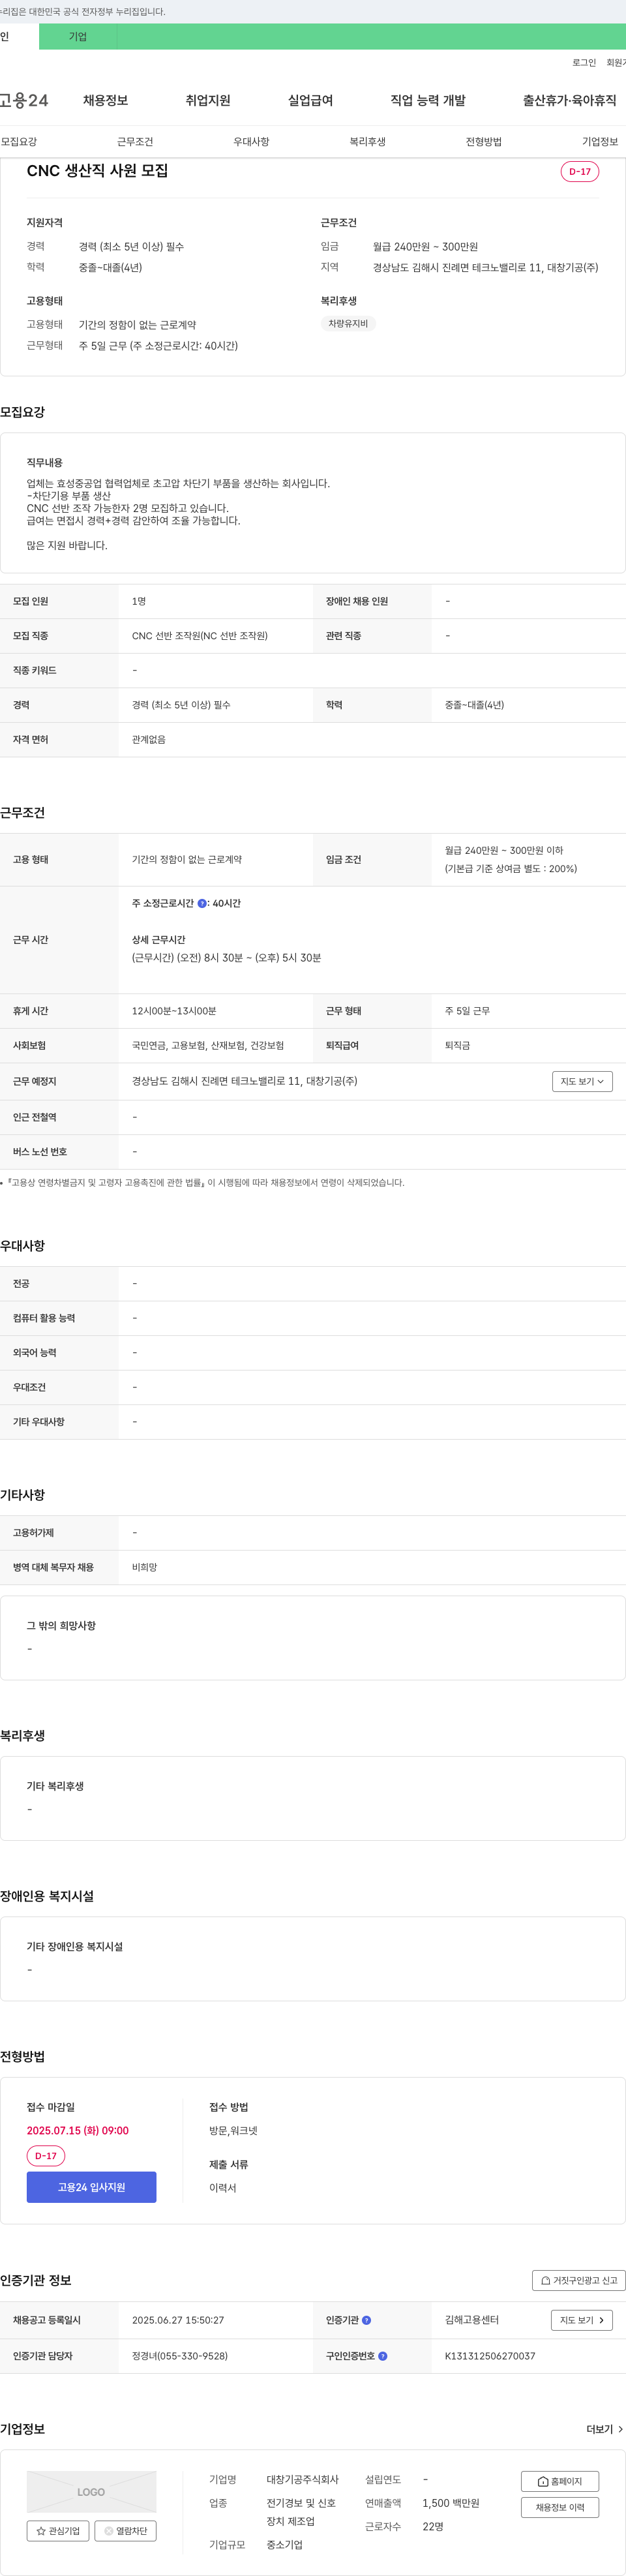This screenshot has width=626, height=2576.
Task: Open the company 홈페이지 button
Action: pos(560,2481)
